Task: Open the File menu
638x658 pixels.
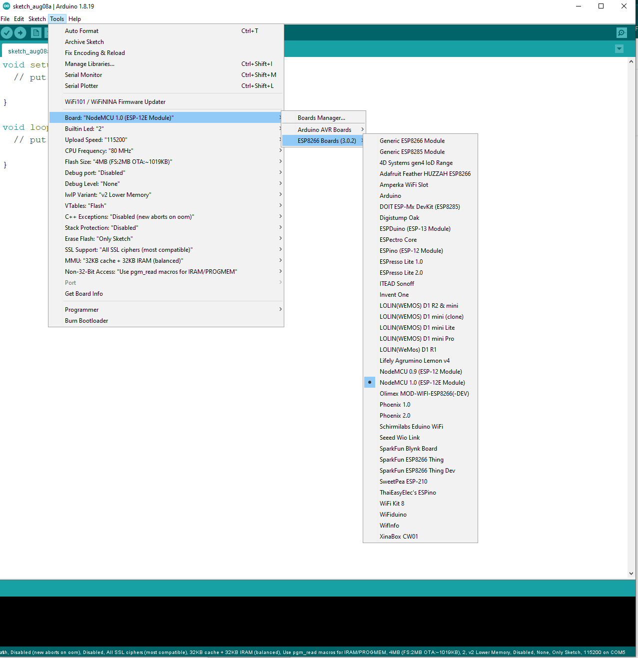Action: tap(5, 19)
